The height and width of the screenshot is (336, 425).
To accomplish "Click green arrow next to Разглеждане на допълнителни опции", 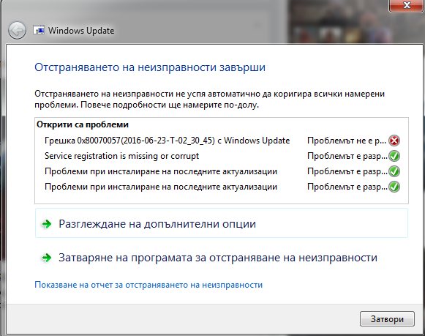I will (x=47, y=224).
